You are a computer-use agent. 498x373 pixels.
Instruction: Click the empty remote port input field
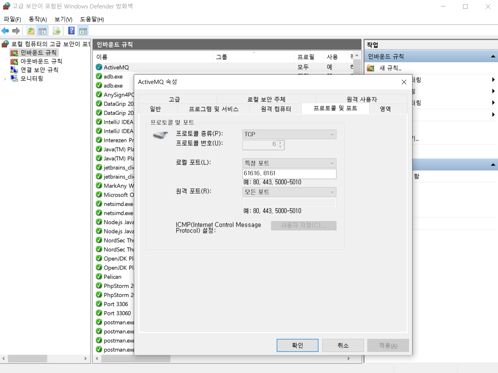click(289, 202)
